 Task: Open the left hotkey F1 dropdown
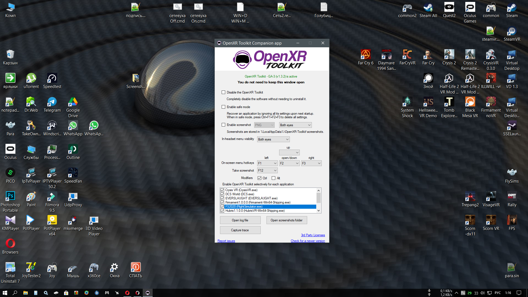click(x=267, y=163)
